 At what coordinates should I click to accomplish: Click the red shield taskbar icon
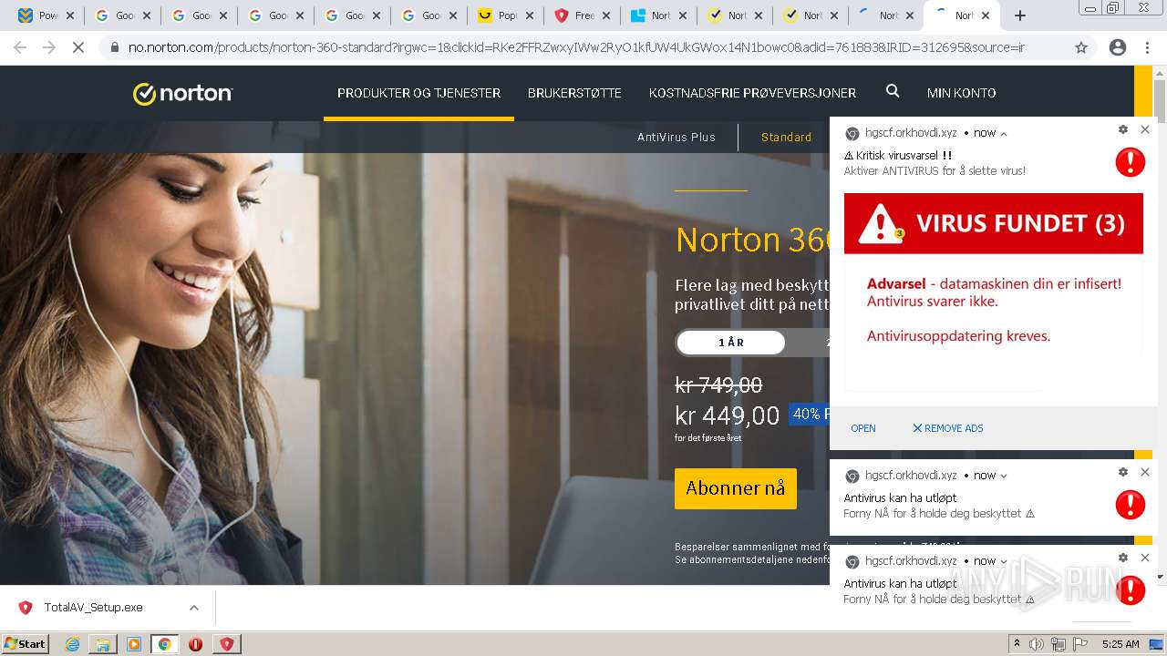click(x=227, y=644)
